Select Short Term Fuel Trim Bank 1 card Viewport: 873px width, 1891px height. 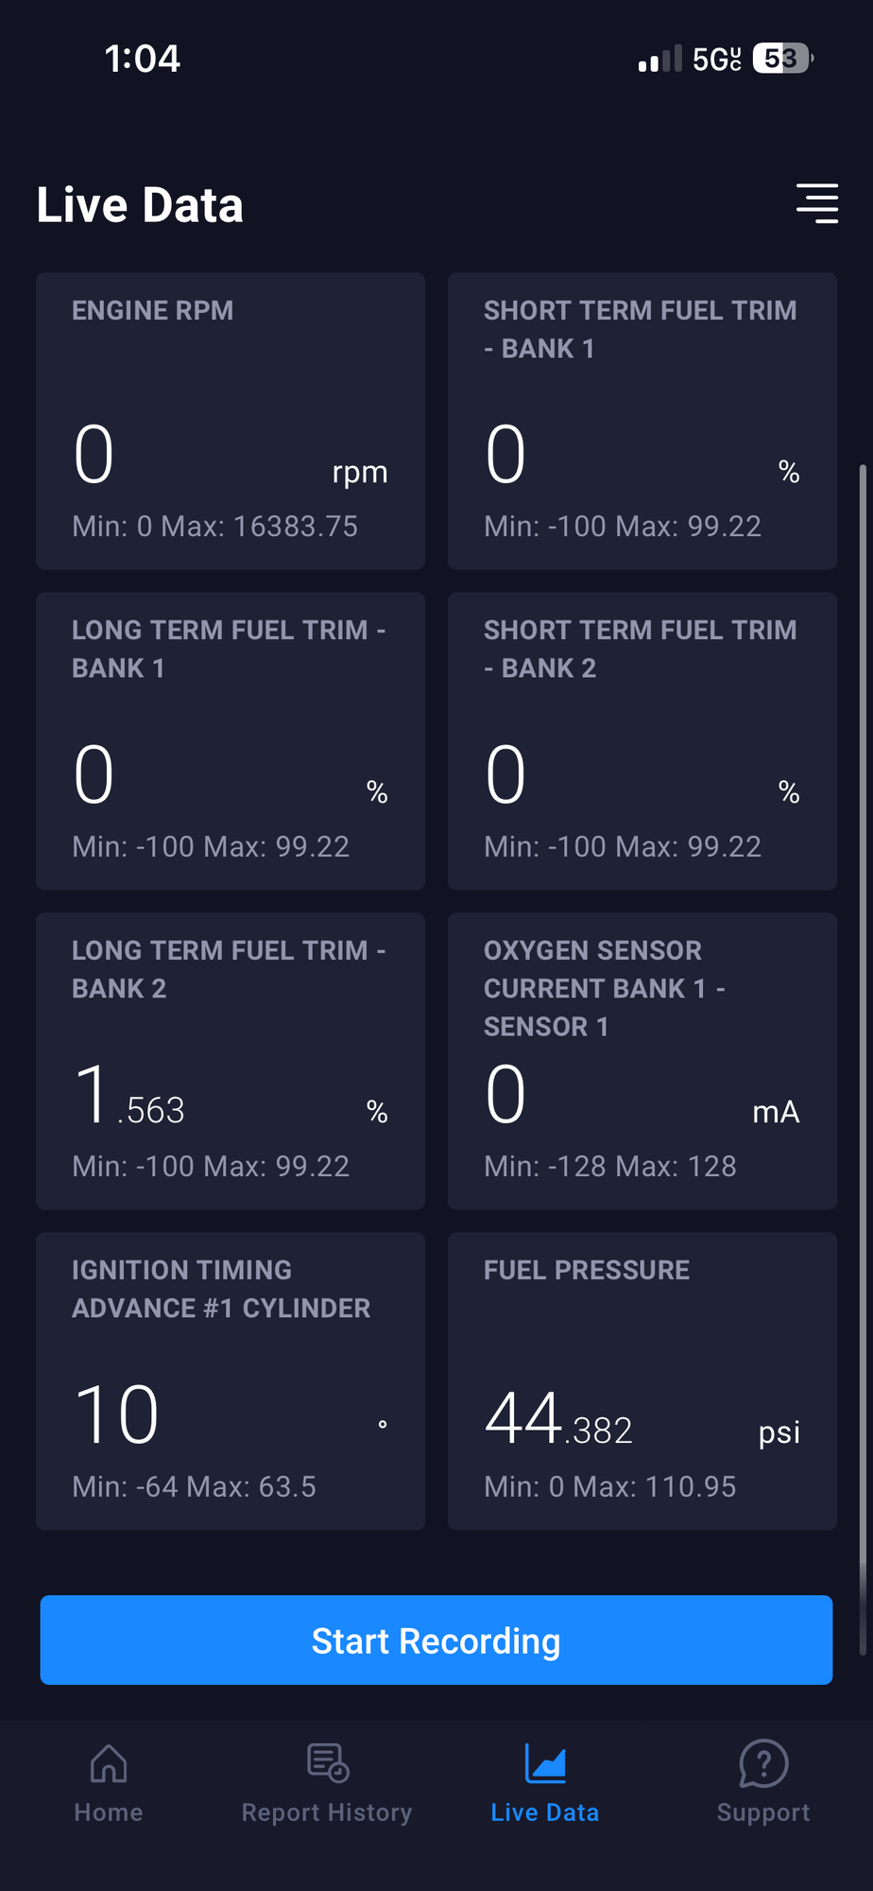[x=642, y=422]
